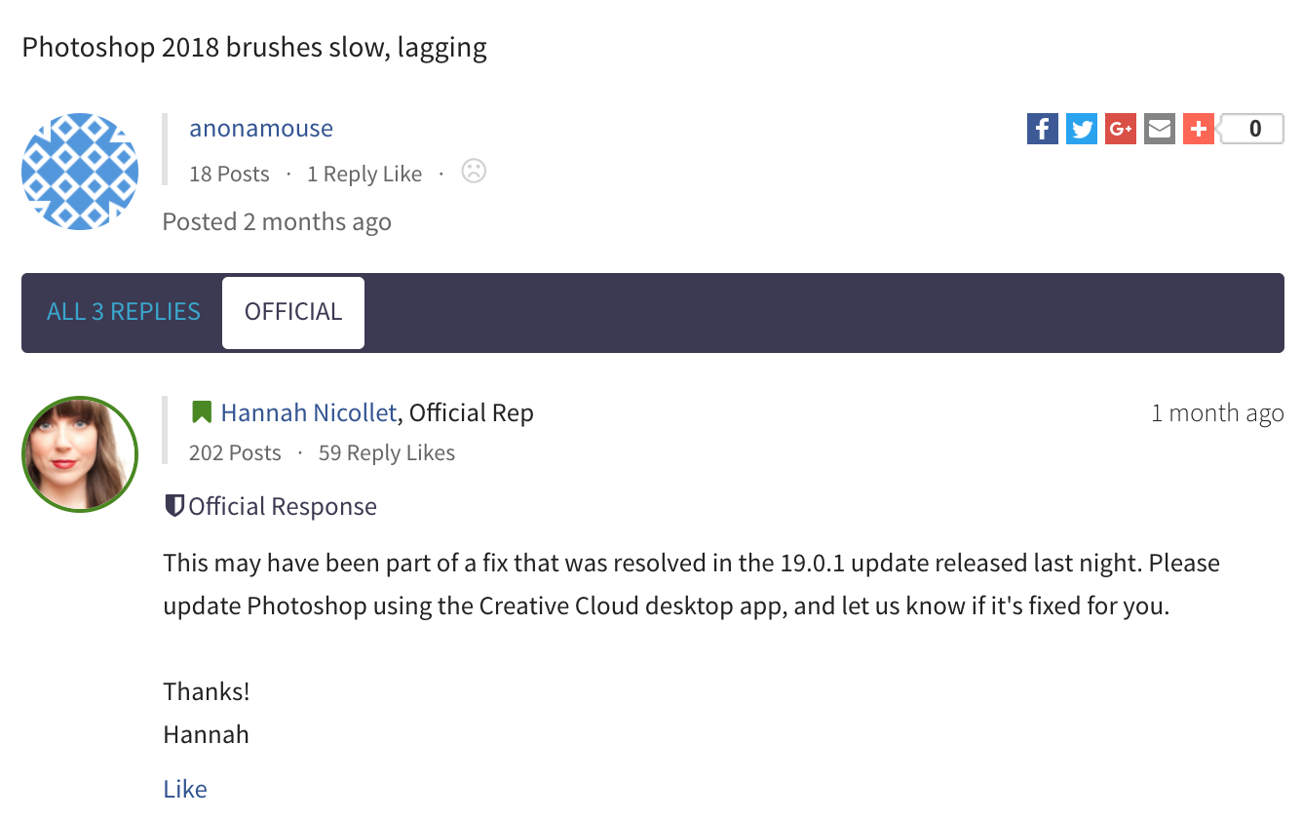Share via the Google Plus icon
The image size is (1302, 821).
[1120, 129]
